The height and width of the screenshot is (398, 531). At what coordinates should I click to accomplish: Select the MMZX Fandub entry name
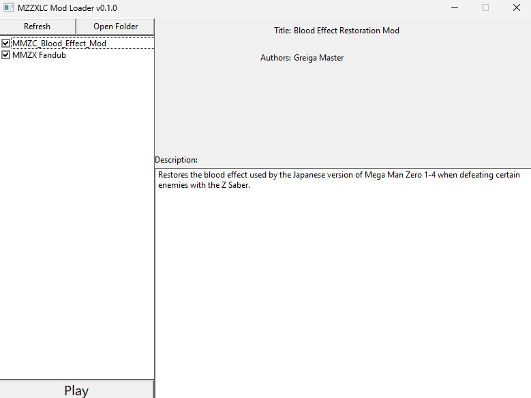tap(39, 55)
